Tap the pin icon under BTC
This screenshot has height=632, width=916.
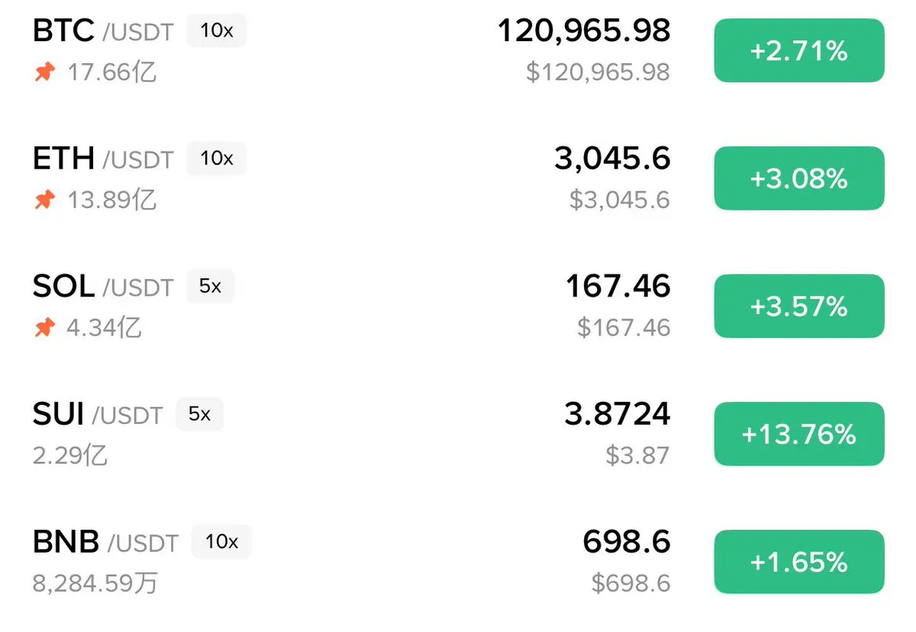pos(45,72)
